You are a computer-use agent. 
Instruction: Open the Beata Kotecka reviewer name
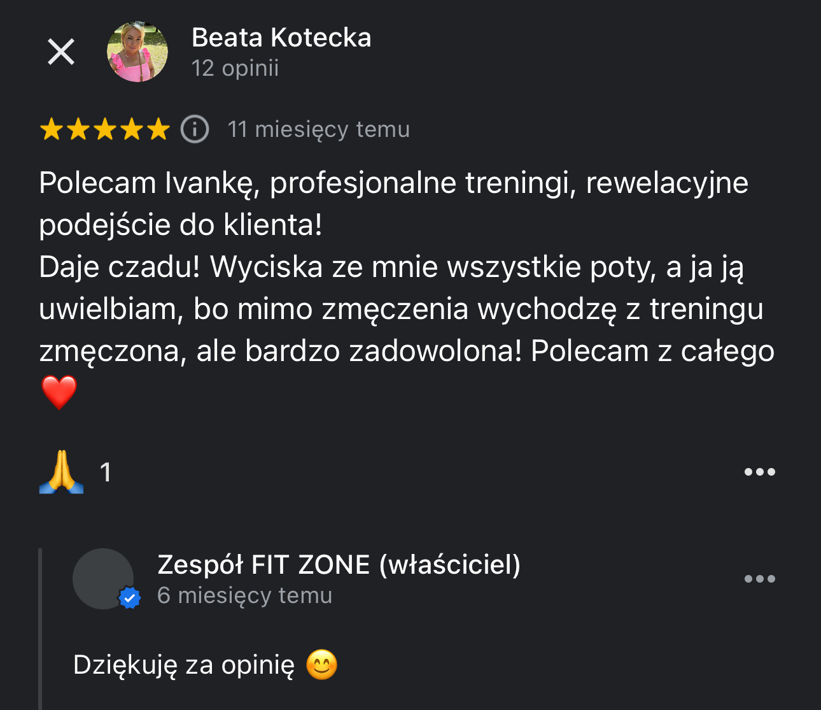coord(281,38)
